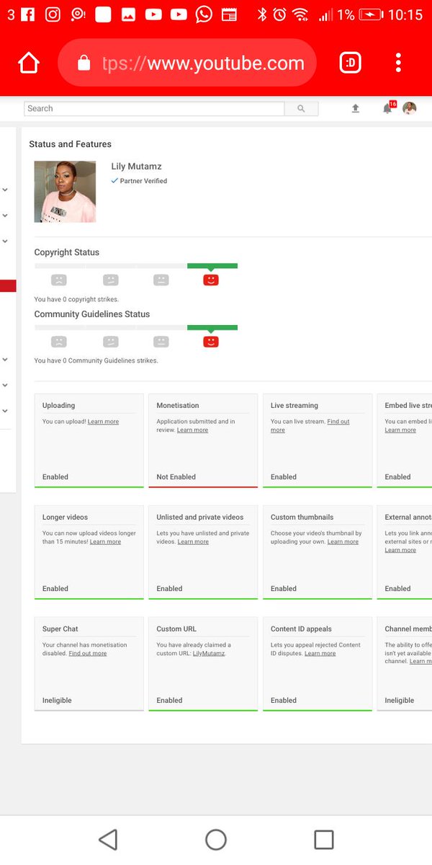Click Learn more in Embed live streaming card
432x865 pixels.
[x=400, y=430]
